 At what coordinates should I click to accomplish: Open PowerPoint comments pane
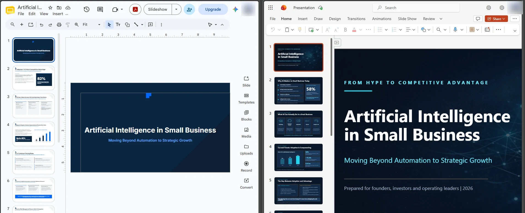coord(478,19)
